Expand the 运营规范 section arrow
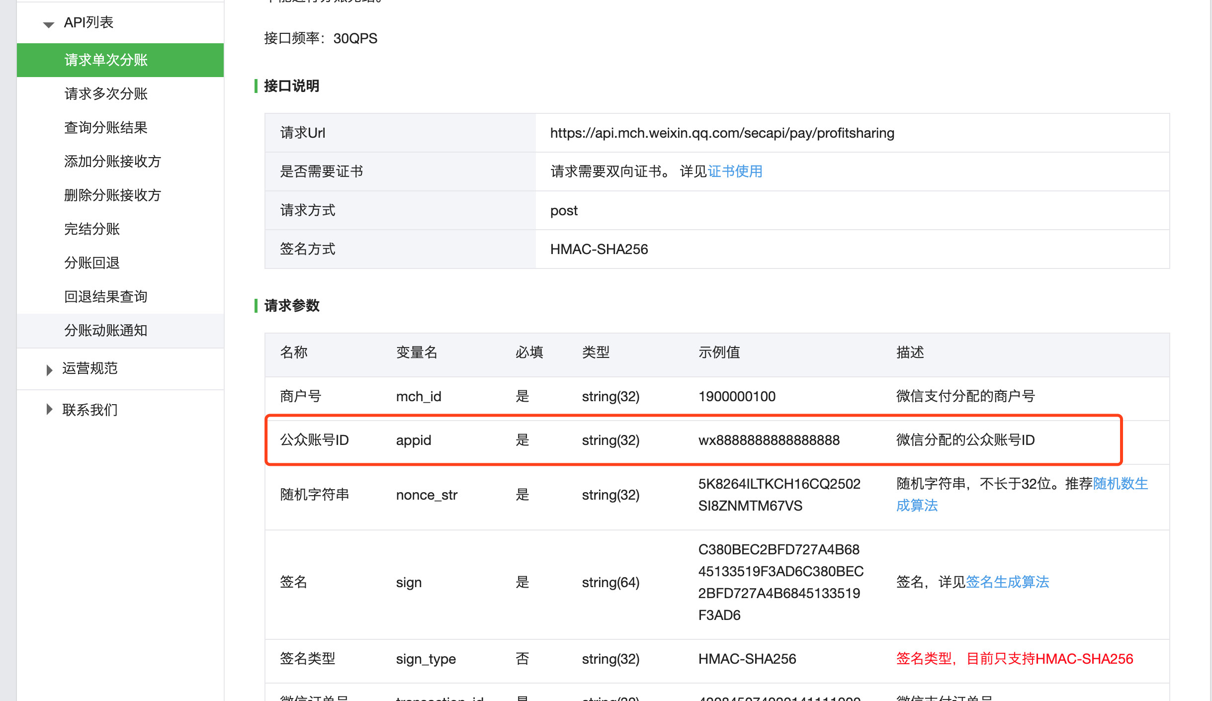The image size is (1212, 701). [x=49, y=370]
